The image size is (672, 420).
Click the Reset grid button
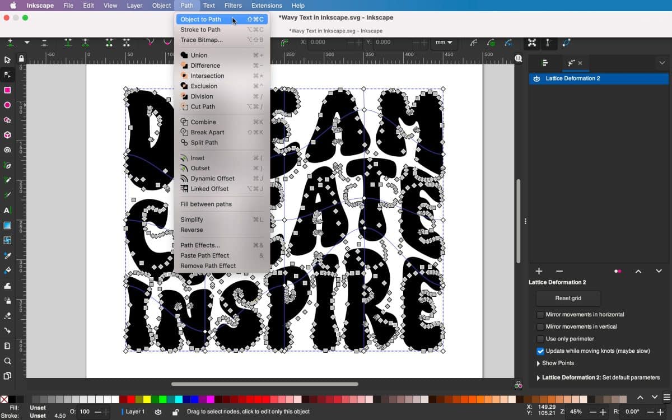568,298
